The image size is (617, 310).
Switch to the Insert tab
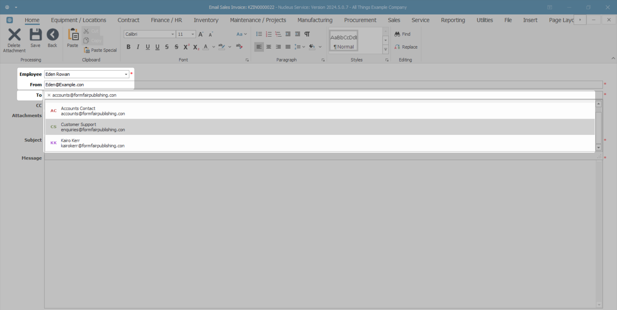530,20
